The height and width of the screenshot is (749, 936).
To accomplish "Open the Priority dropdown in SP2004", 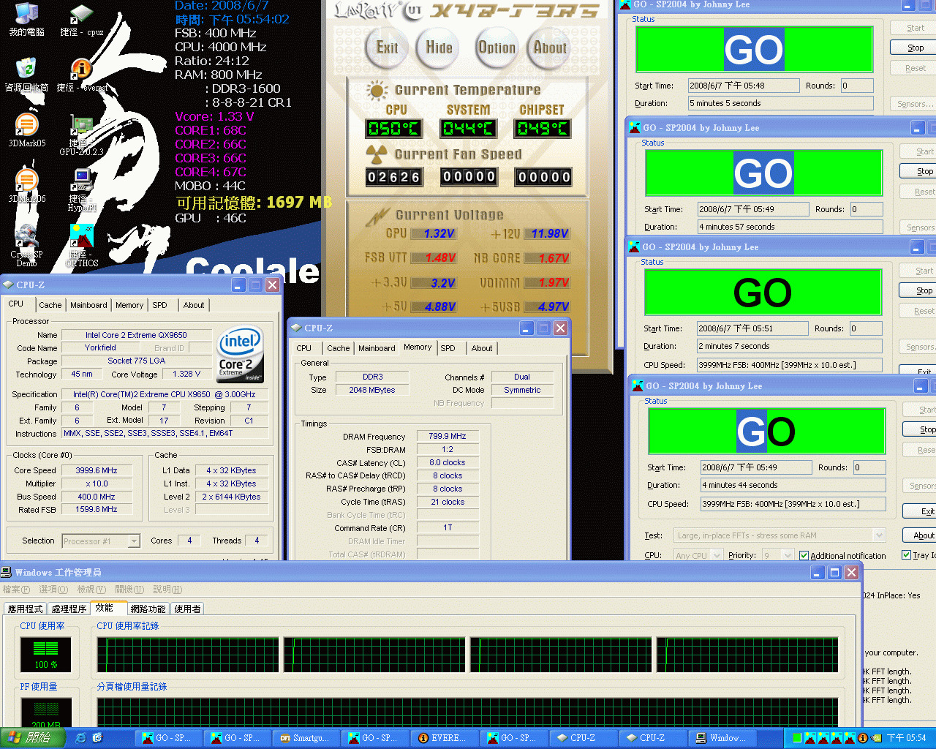I will (x=788, y=556).
